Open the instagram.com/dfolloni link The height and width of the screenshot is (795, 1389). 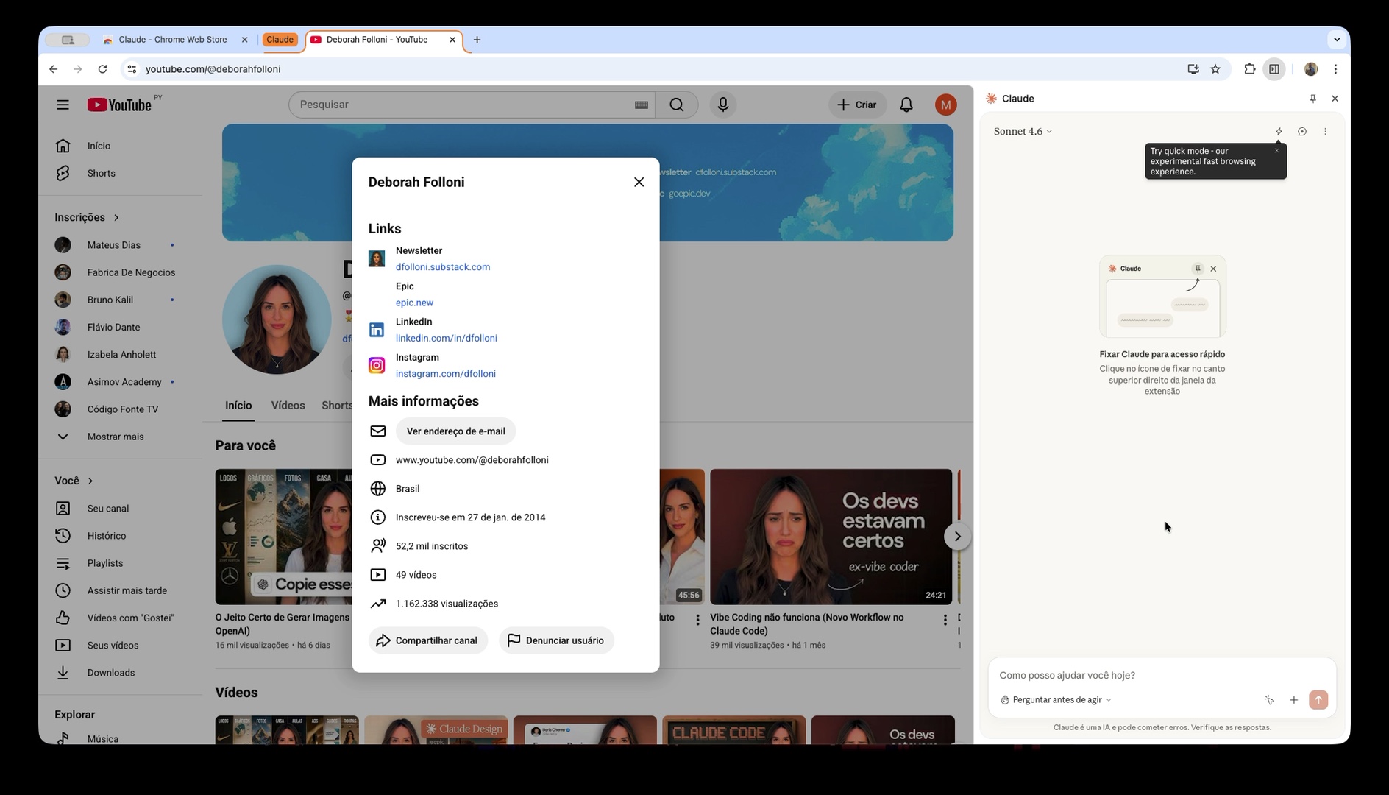[x=446, y=374]
